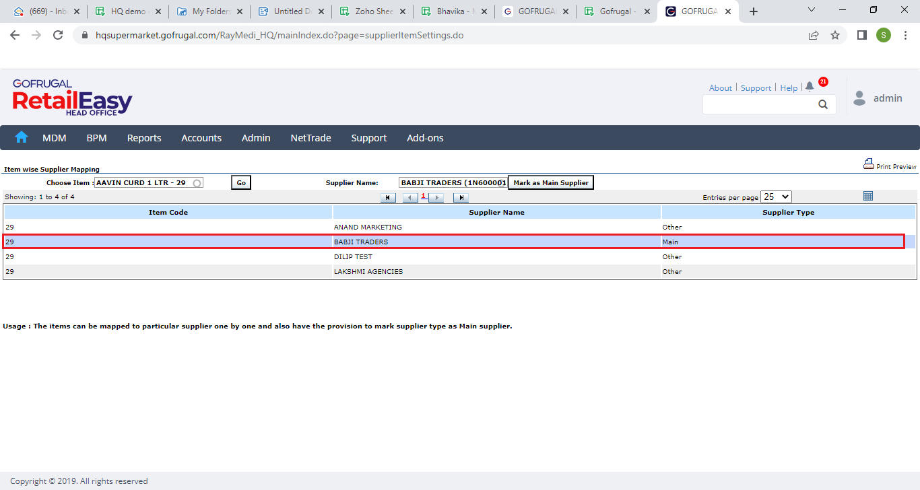Viewport: 920px width, 490px height.
Task: Go to the Home icon in navbar
Action: (22, 137)
